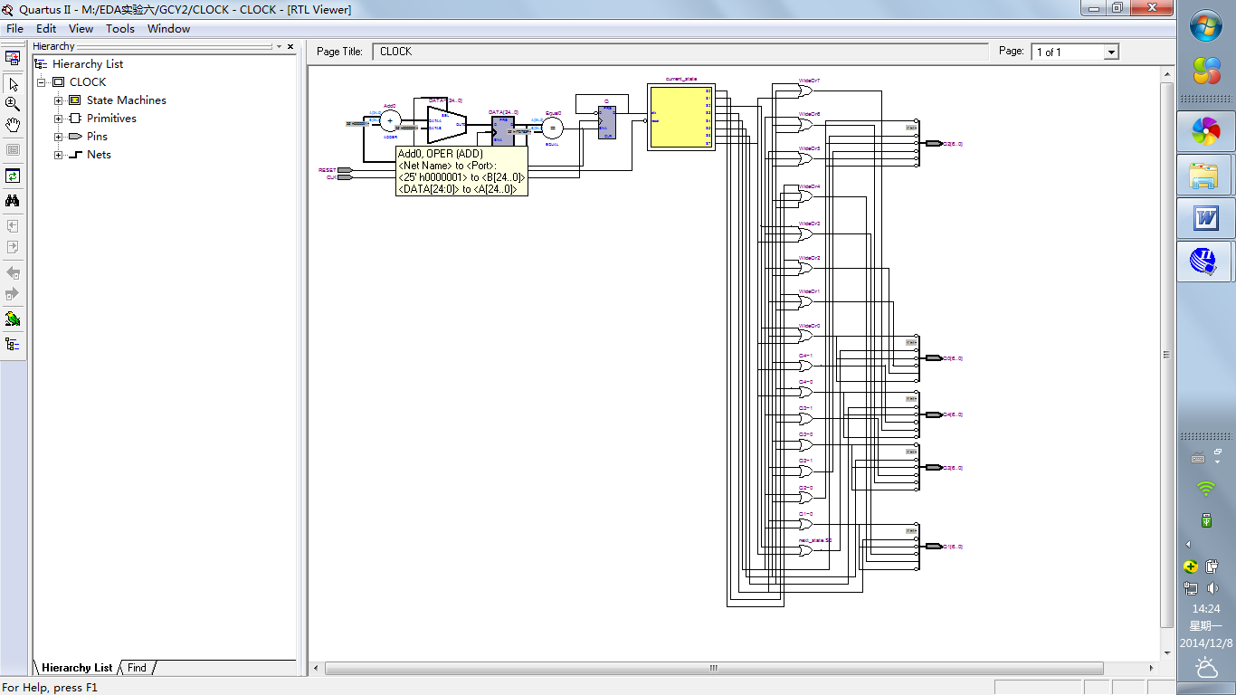The width and height of the screenshot is (1236, 695).
Task: Open the Word taskbar button
Action: 1206,218
